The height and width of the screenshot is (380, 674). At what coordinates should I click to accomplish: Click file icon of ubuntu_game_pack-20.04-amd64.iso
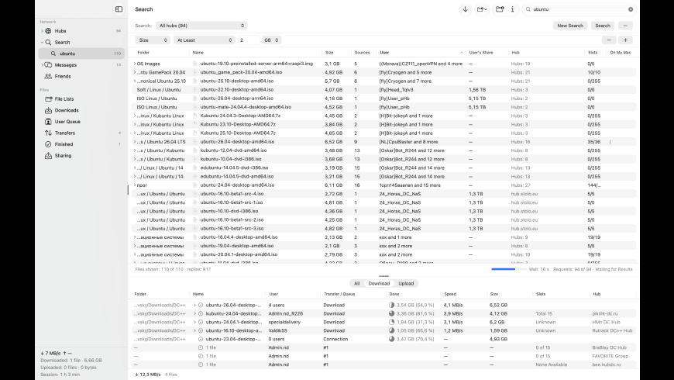pos(195,72)
